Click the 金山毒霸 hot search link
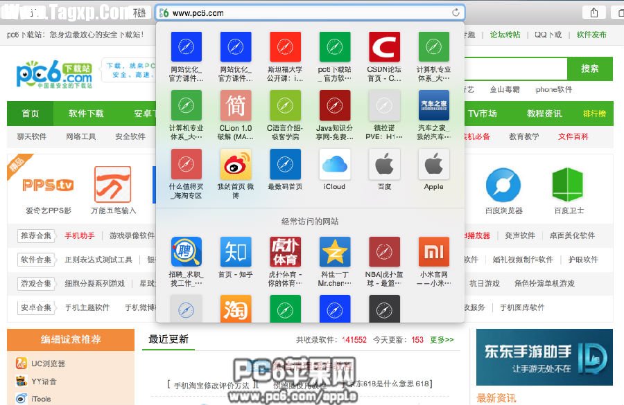 [505, 90]
